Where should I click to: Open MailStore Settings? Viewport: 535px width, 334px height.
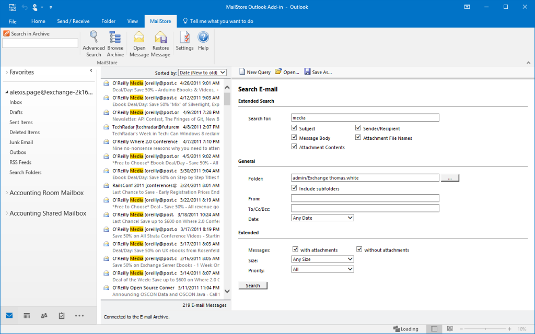pyautogui.click(x=184, y=41)
